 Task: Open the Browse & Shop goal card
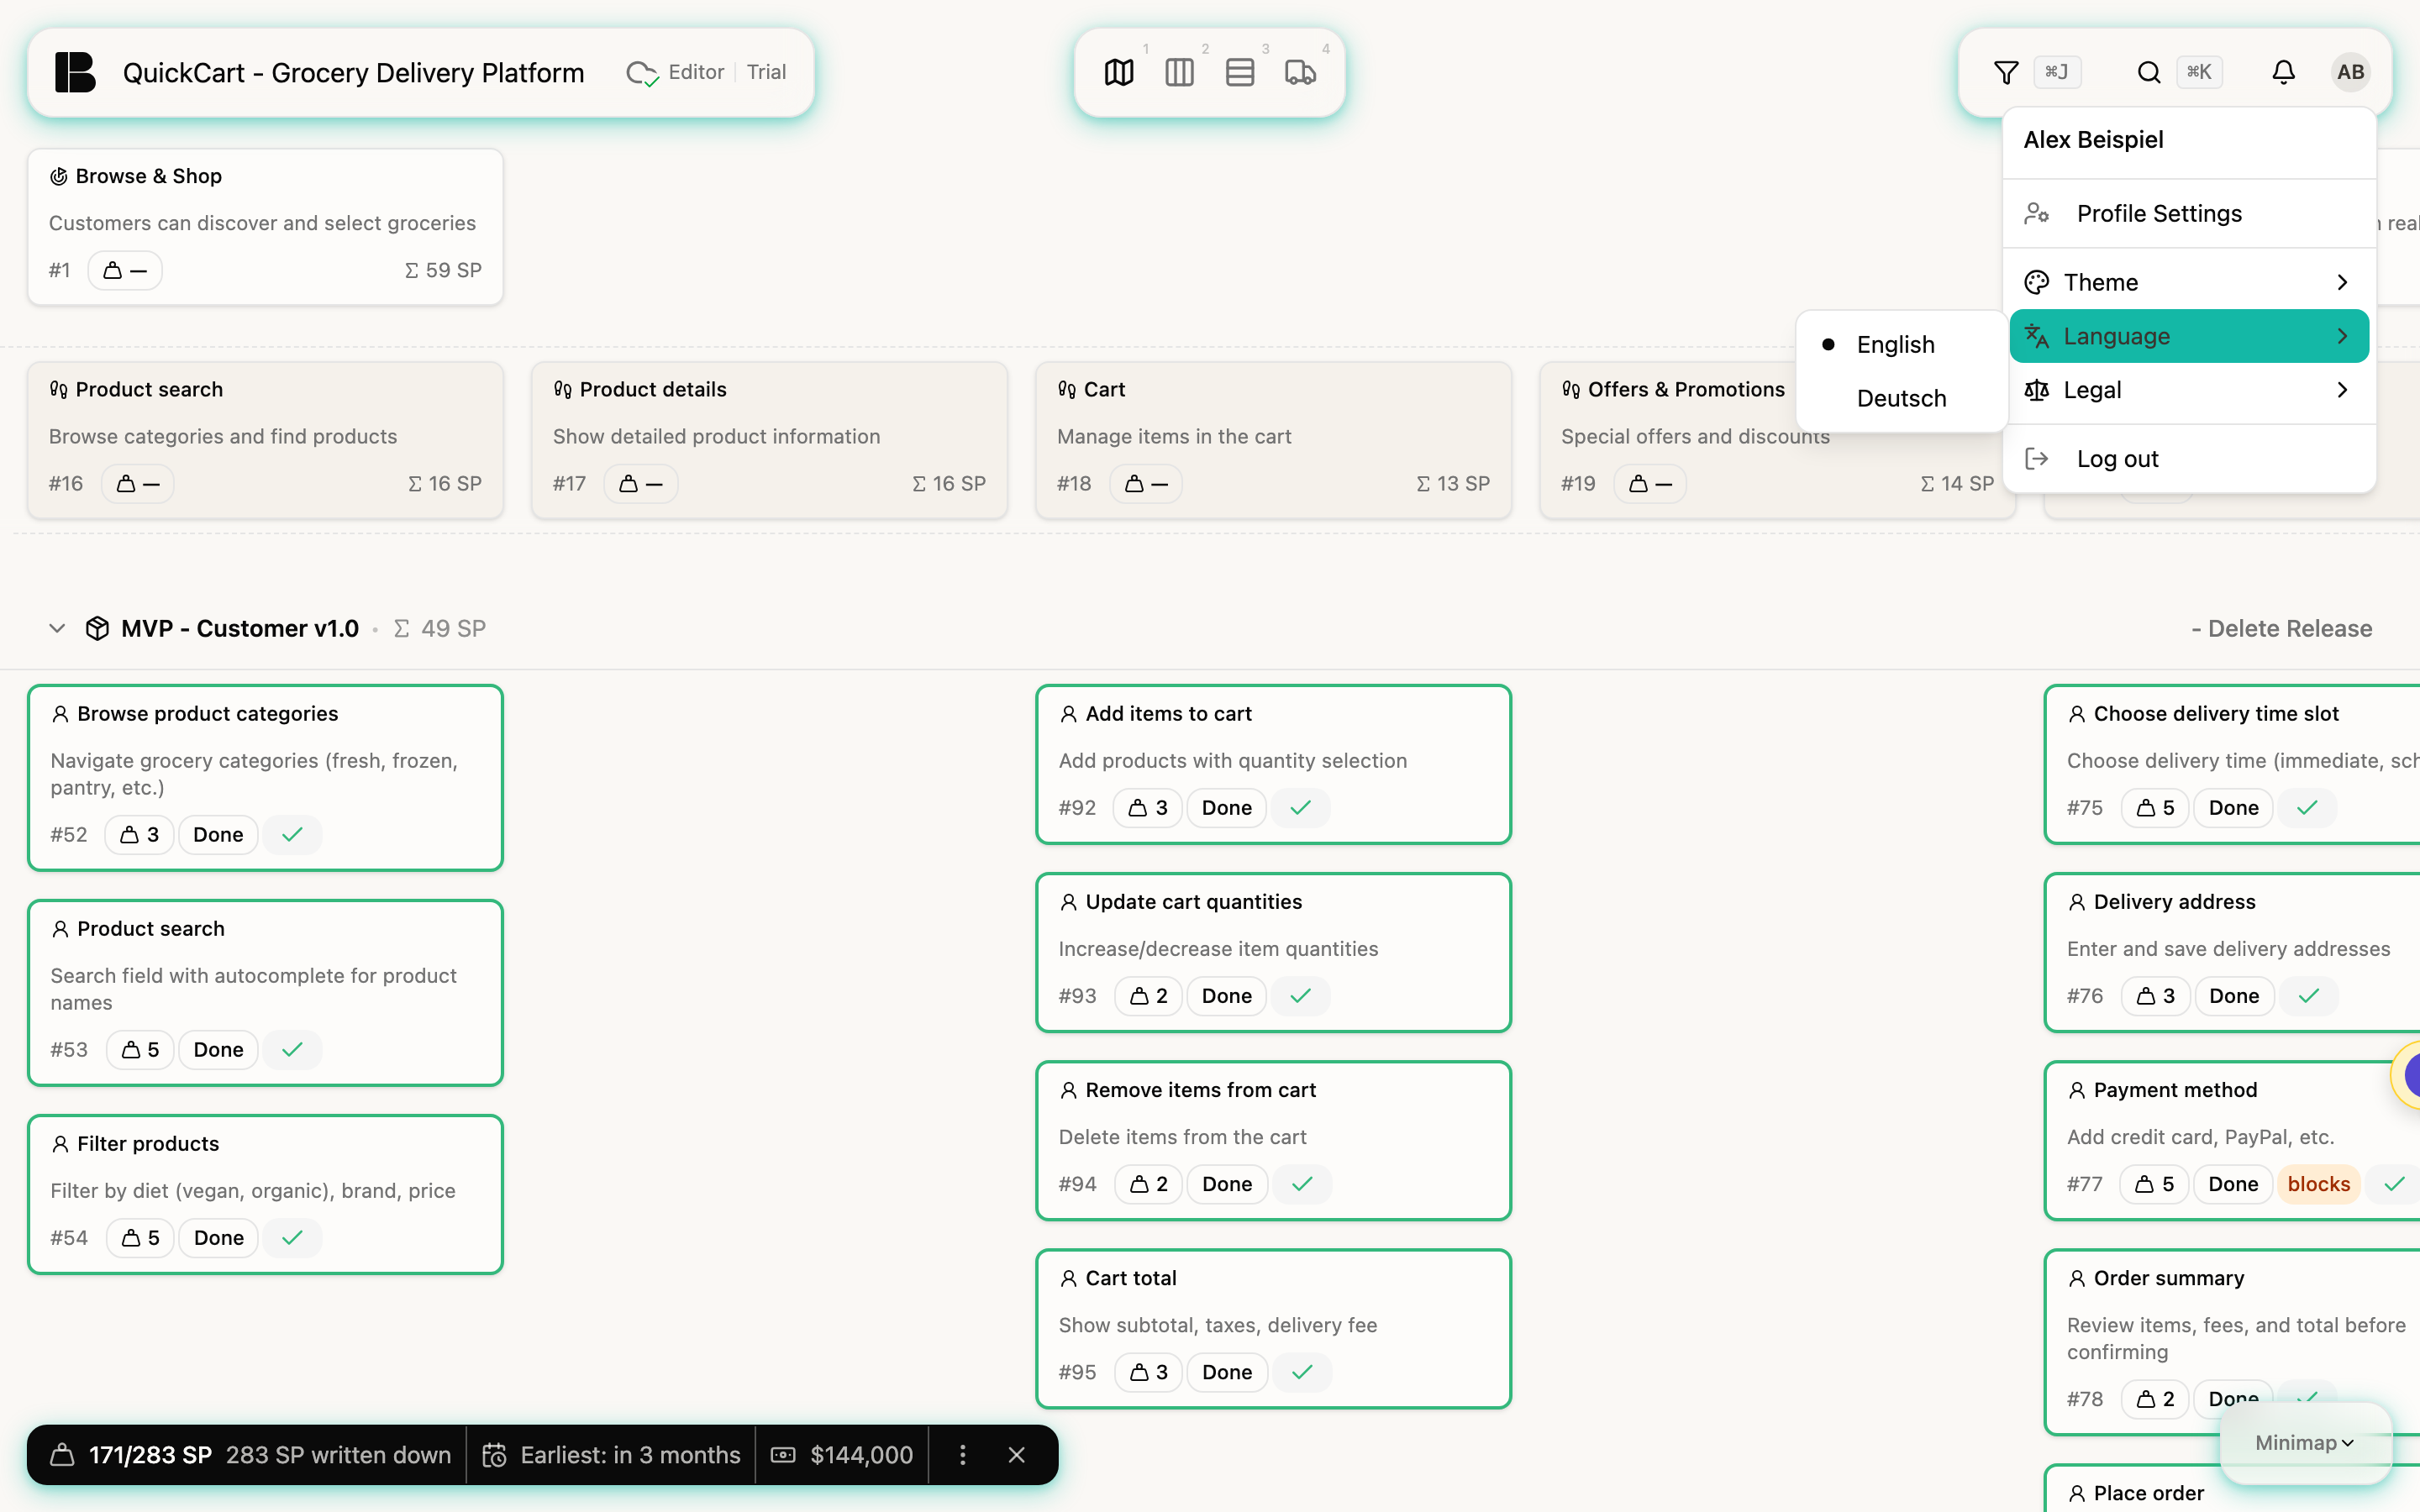pos(265,227)
